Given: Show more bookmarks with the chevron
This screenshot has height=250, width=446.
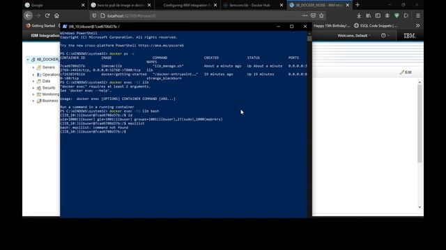Looking at the screenshot, I should (418, 26).
